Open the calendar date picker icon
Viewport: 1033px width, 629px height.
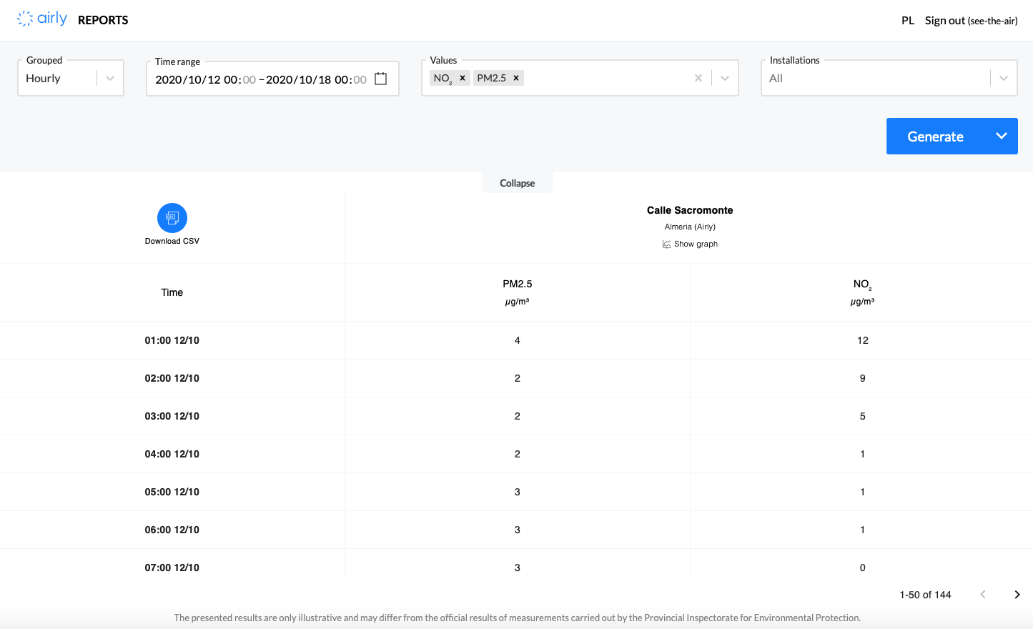pyautogui.click(x=381, y=79)
